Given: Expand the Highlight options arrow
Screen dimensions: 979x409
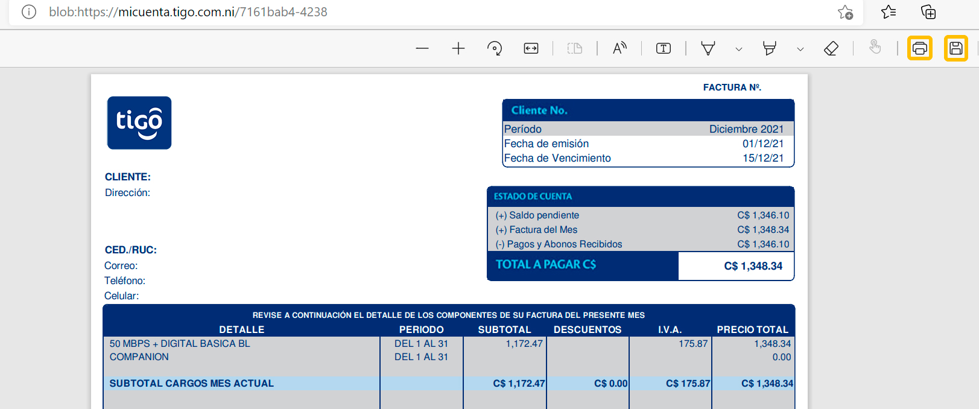Looking at the screenshot, I should point(800,49).
